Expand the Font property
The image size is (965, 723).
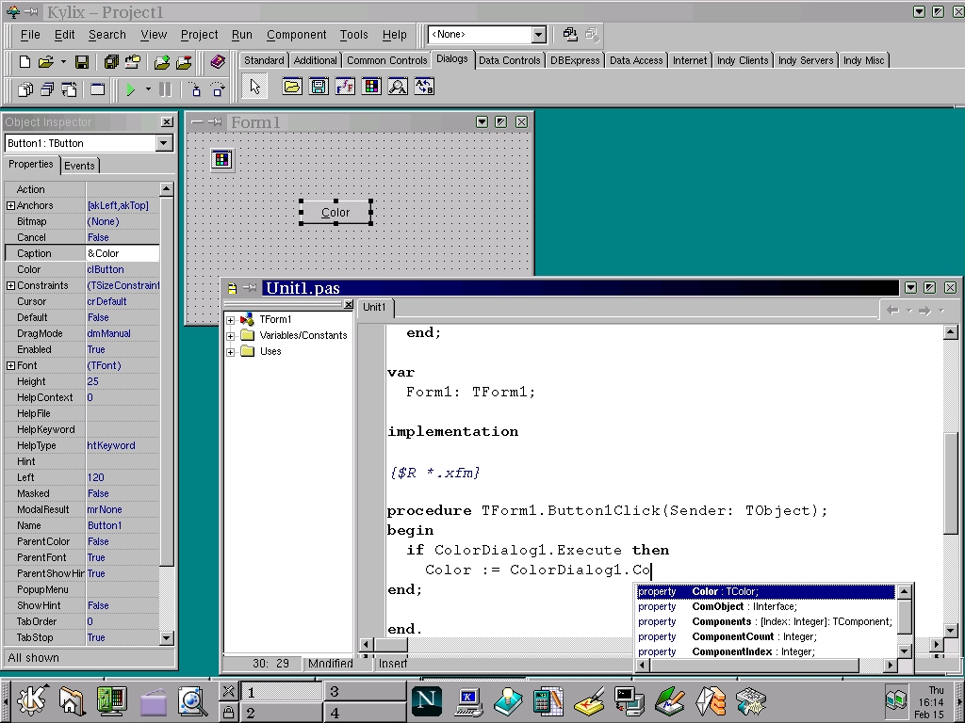[10, 365]
